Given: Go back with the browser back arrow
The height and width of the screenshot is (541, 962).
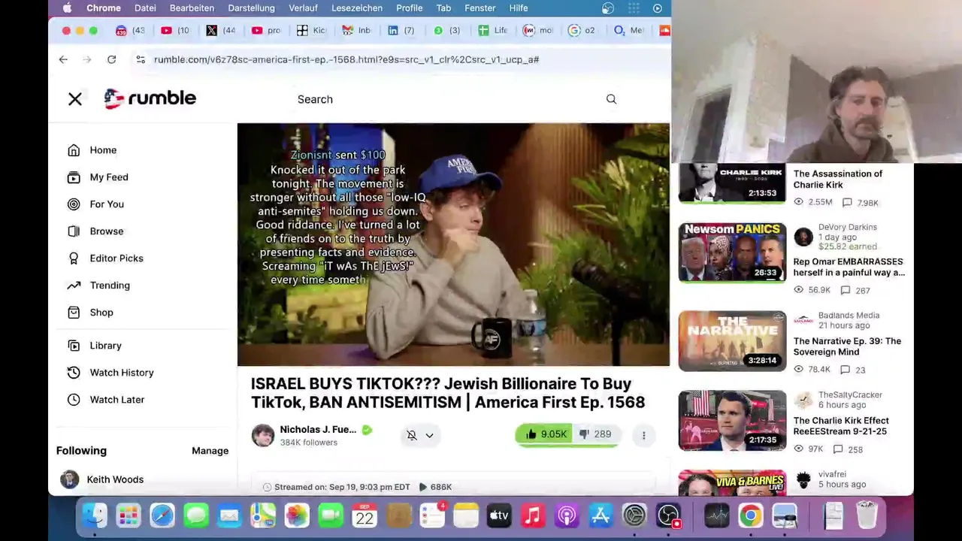Looking at the screenshot, I should pos(63,59).
